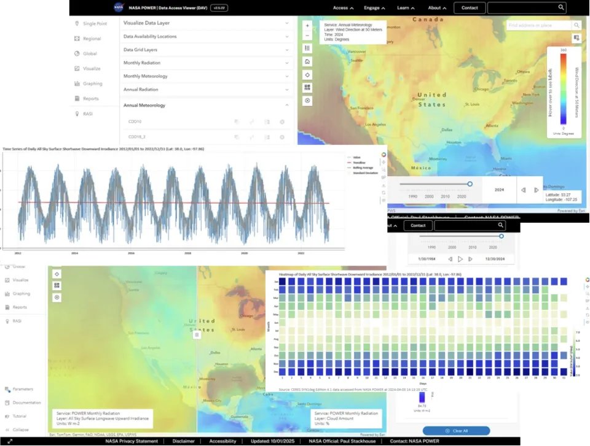
Task: Collapse the lower window sidebar
Action: tap(17, 430)
